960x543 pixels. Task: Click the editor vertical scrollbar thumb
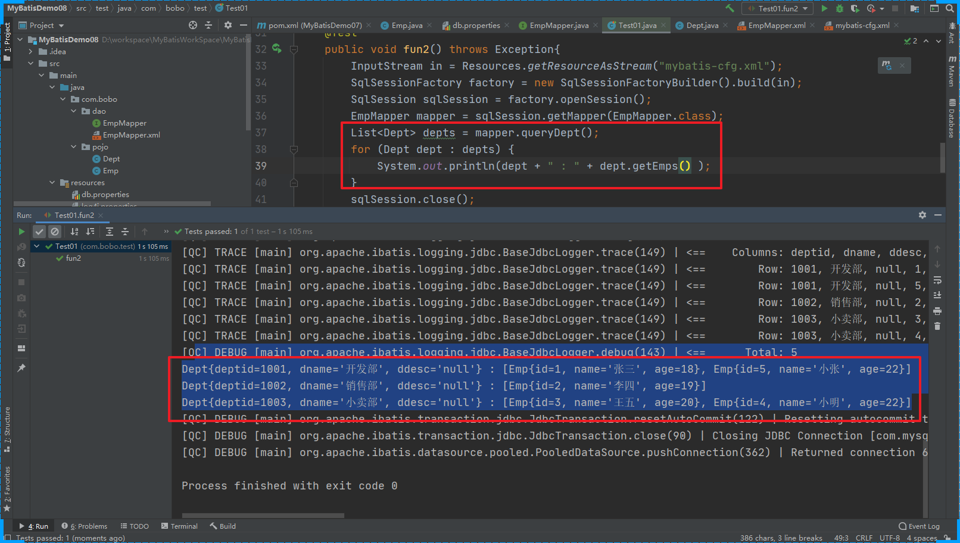tap(943, 157)
